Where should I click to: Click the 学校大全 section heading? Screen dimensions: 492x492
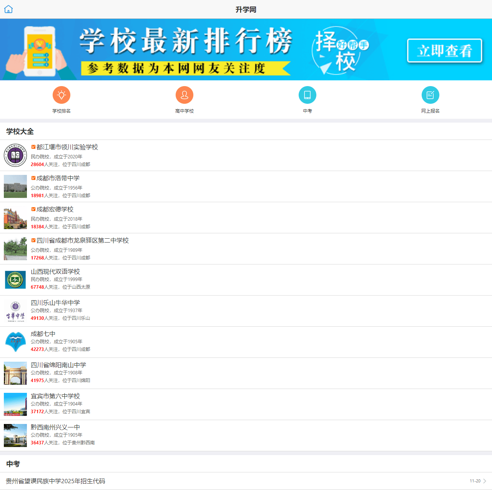point(20,131)
